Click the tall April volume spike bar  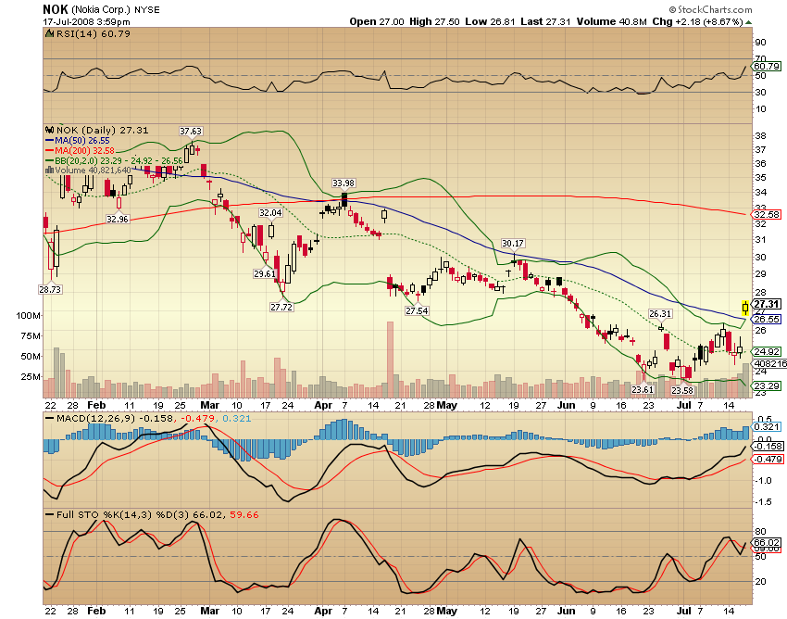[390, 360]
